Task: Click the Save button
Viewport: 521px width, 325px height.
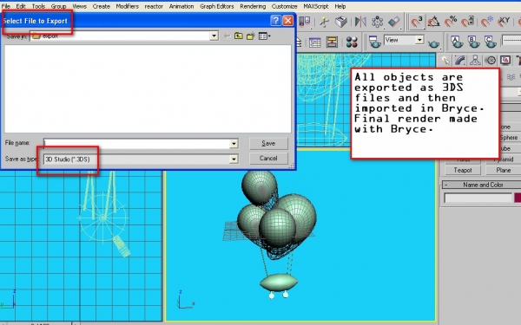Action: pos(268,143)
